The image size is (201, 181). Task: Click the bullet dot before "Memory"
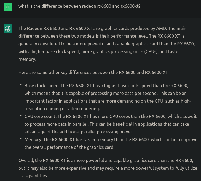coord(21,139)
